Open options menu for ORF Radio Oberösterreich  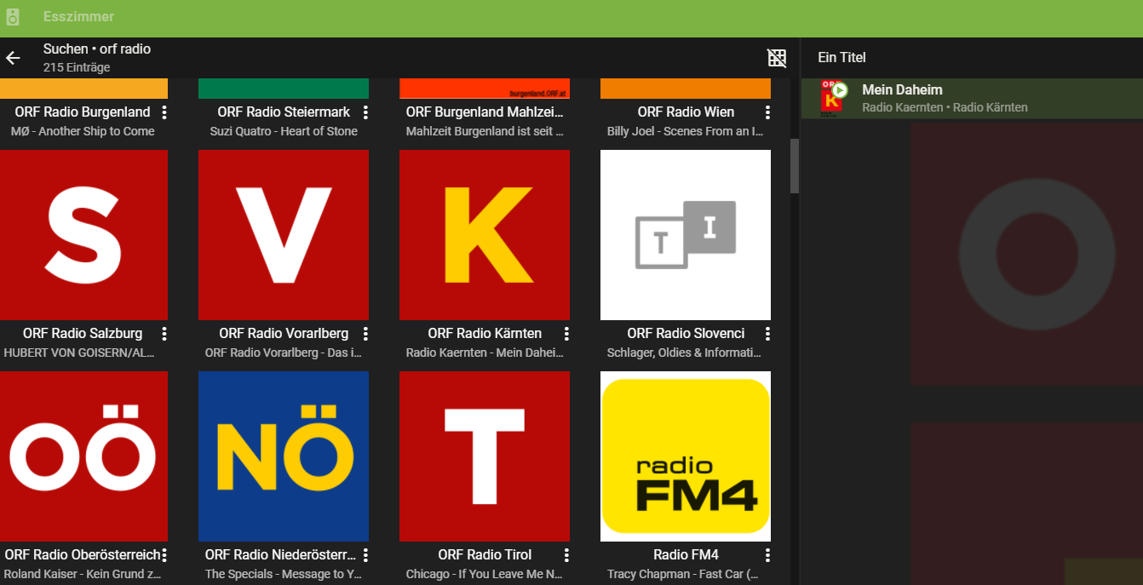pyautogui.click(x=164, y=555)
